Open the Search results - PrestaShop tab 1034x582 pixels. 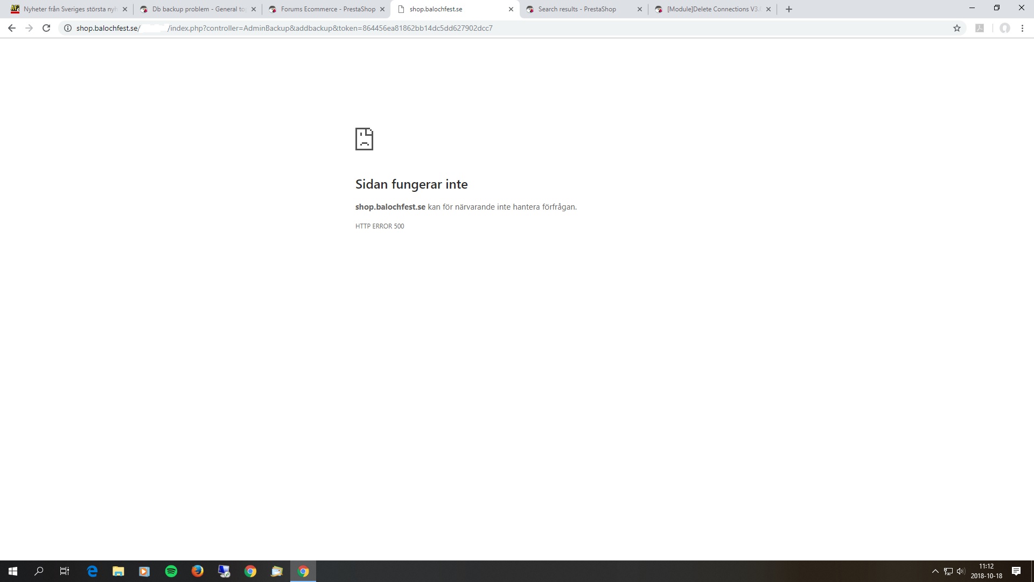click(x=576, y=9)
